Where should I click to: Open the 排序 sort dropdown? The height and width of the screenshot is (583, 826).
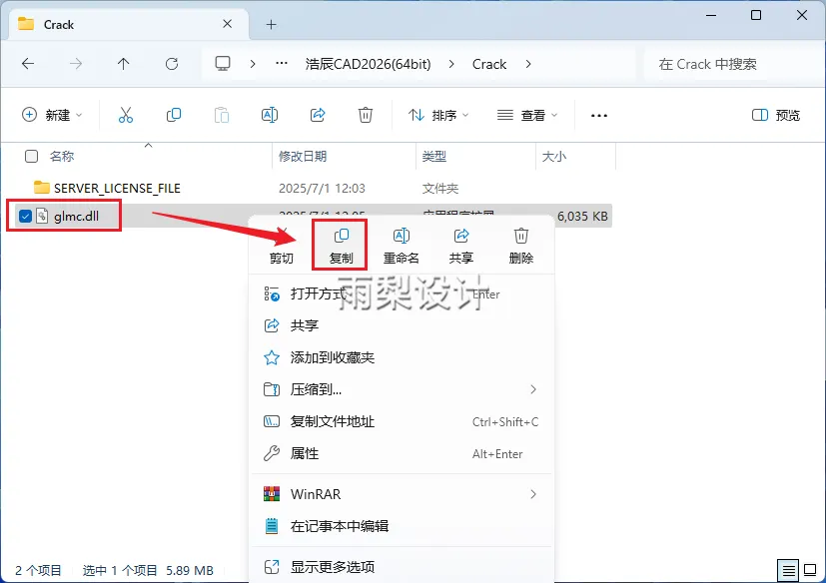click(x=438, y=115)
